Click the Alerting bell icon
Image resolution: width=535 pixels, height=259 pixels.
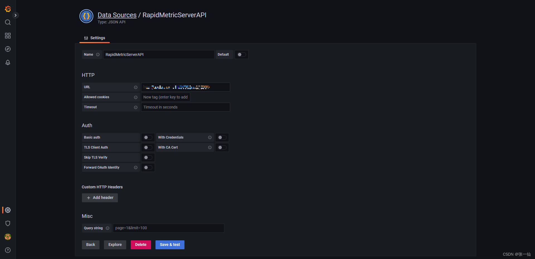[8, 62]
